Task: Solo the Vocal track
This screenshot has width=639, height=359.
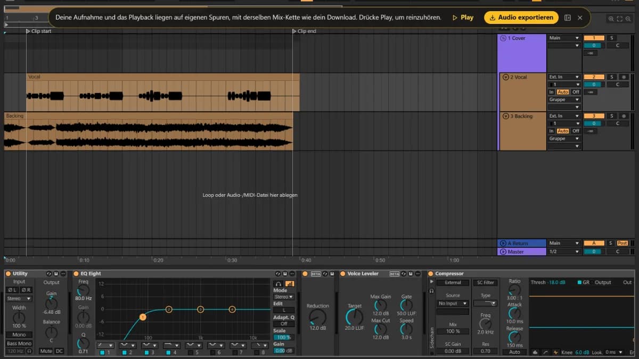Action: (611, 77)
